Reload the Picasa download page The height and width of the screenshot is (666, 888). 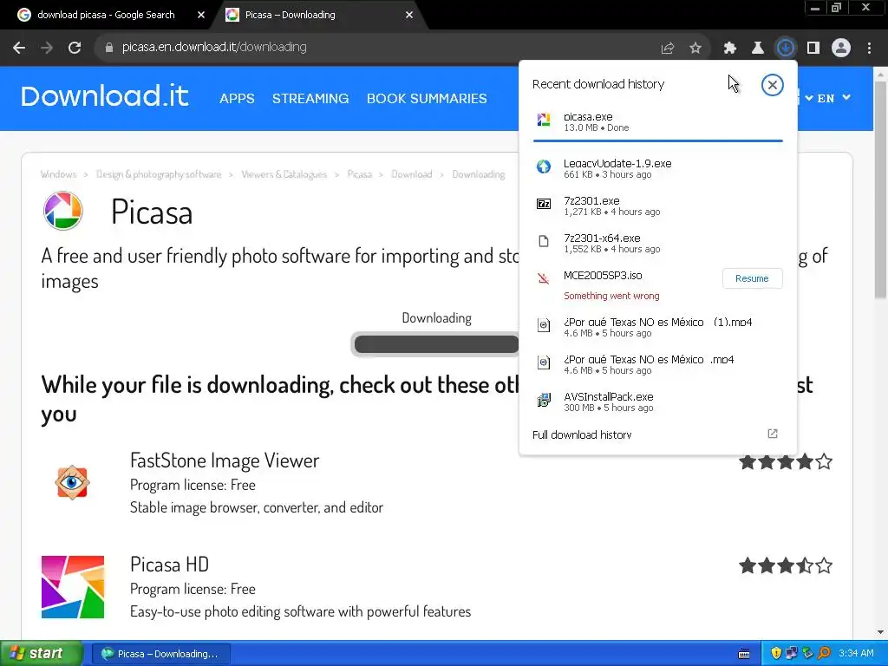[75, 48]
